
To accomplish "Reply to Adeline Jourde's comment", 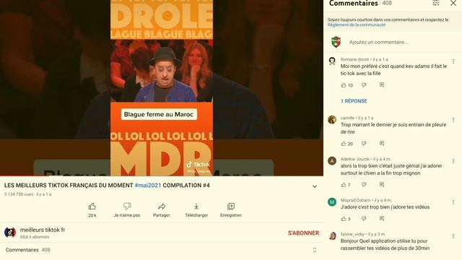I will (382, 185).
